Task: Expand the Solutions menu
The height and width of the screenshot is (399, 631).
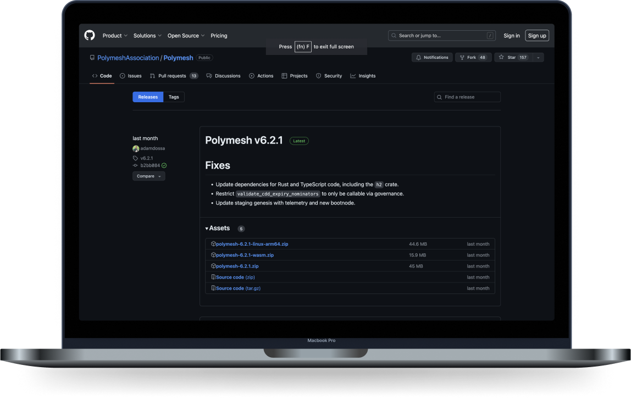Action: pos(147,36)
